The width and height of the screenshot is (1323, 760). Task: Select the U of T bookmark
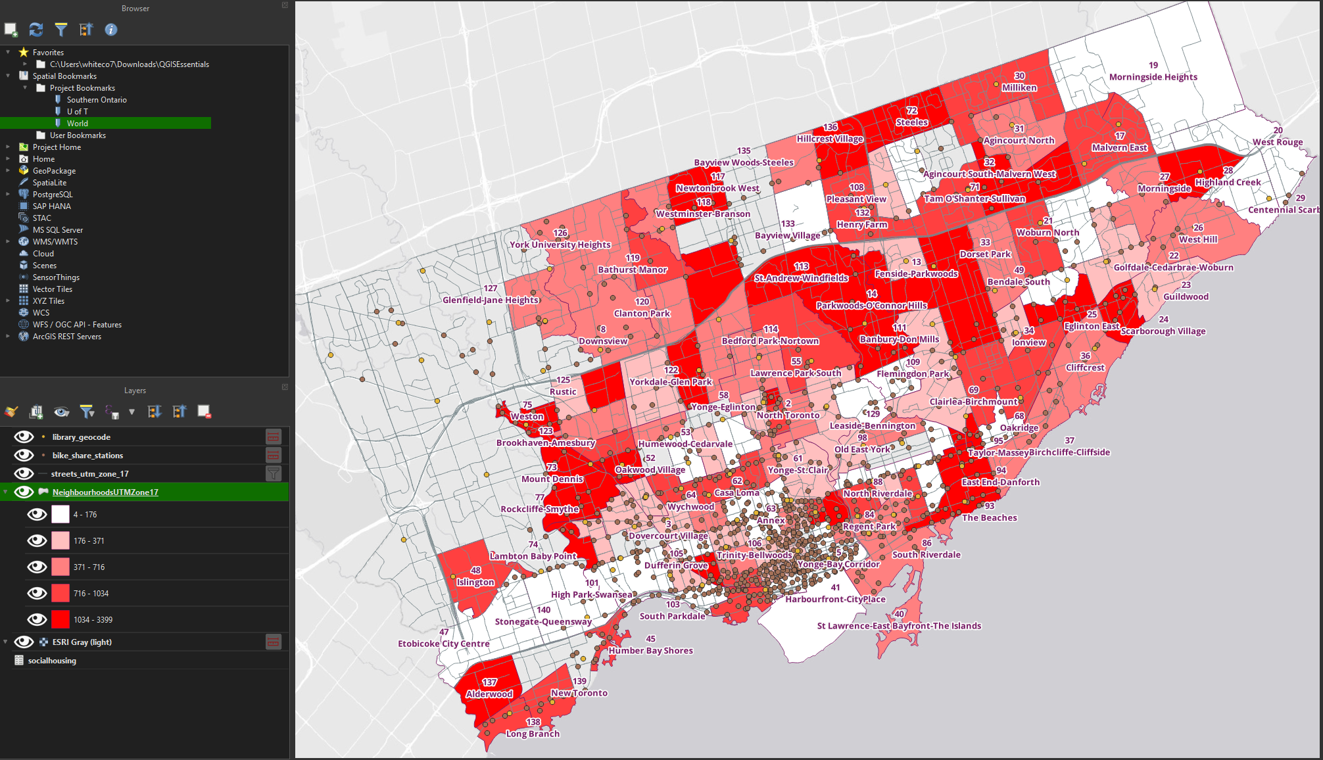tap(77, 111)
